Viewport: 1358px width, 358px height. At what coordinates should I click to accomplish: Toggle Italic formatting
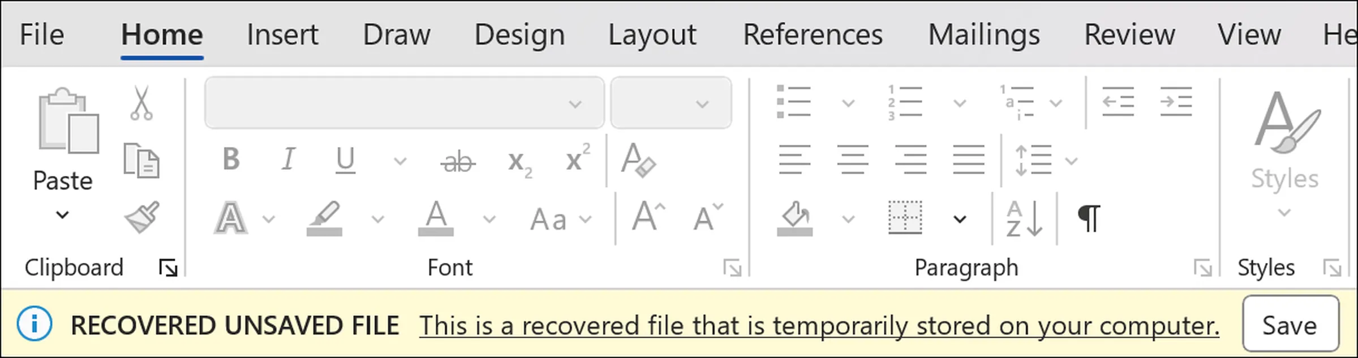pyautogui.click(x=289, y=159)
